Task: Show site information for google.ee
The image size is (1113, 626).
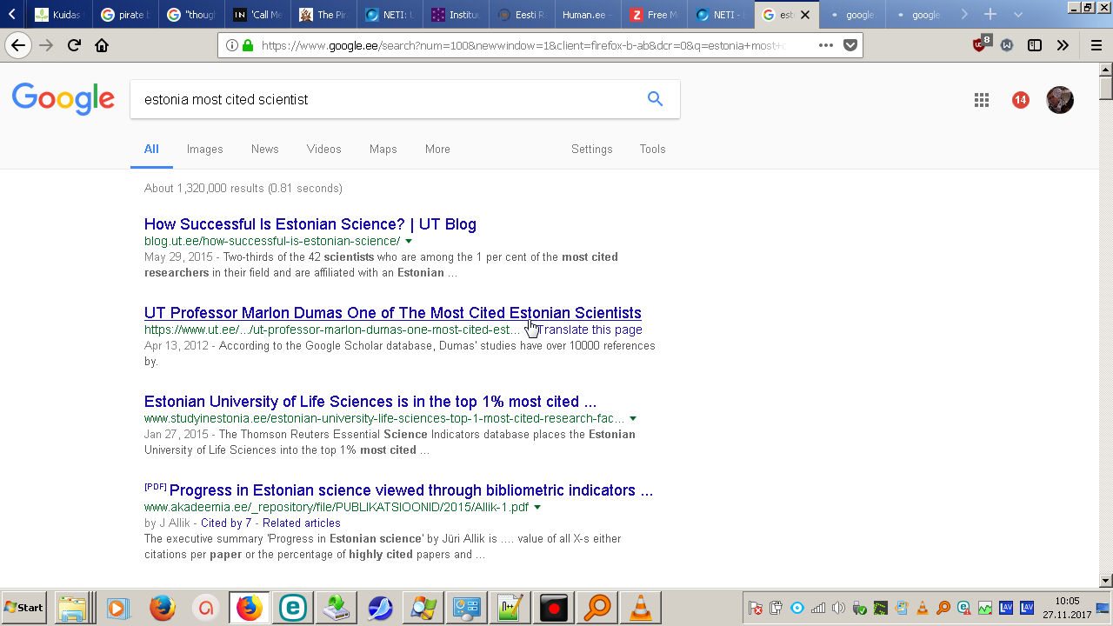Action: coord(232,45)
